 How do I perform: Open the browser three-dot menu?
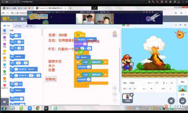pyautogui.click(x=186, y=13)
